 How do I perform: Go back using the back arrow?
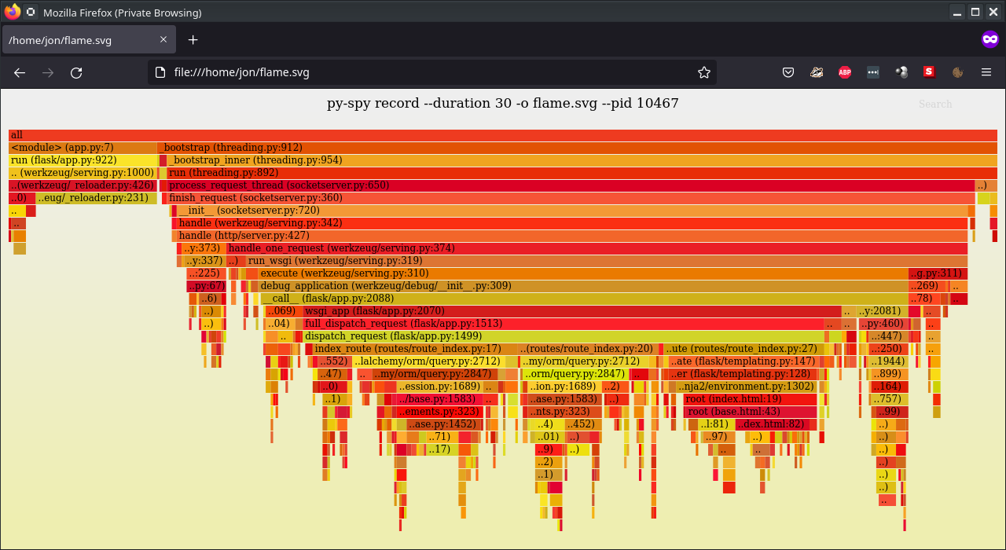point(20,72)
